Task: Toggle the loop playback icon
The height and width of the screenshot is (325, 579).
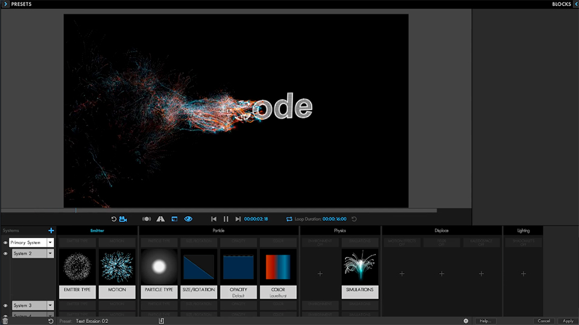Action: coord(289,219)
